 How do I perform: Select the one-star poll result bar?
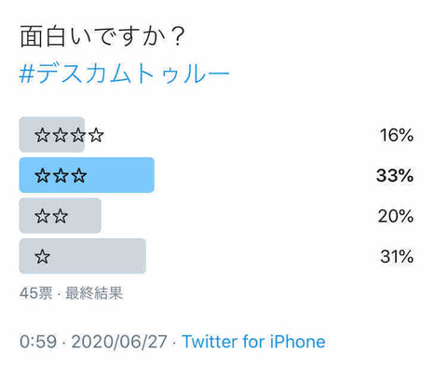point(83,256)
